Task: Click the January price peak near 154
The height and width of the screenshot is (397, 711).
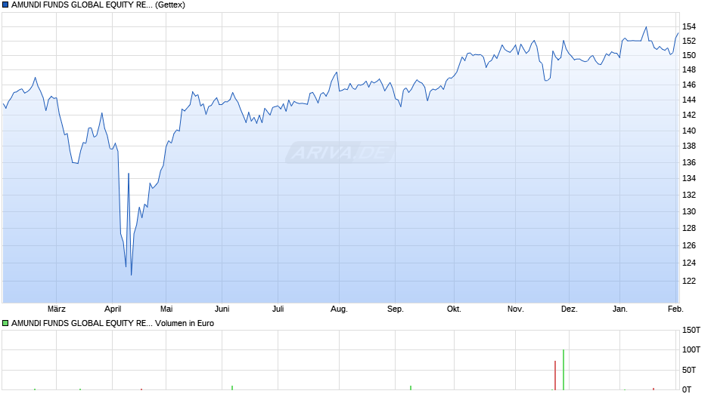Action: (646, 27)
